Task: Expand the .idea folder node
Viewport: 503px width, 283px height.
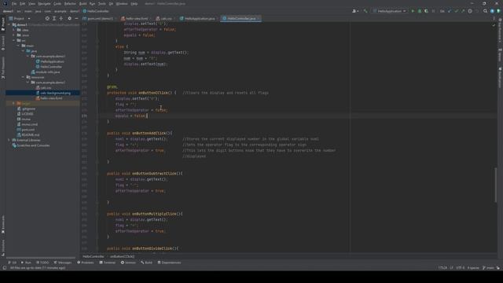Action: (14, 30)
